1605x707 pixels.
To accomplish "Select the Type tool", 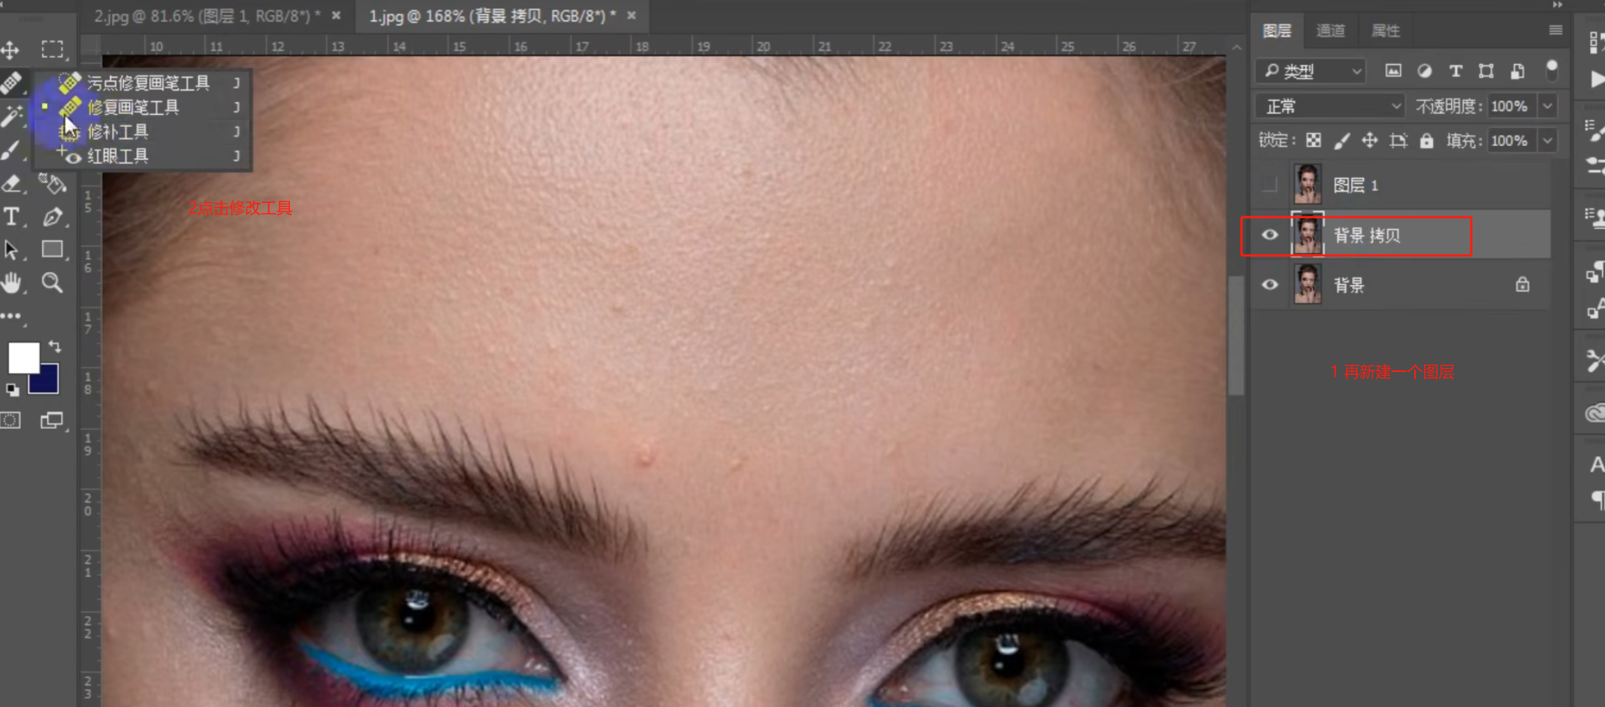I will 11,216.
